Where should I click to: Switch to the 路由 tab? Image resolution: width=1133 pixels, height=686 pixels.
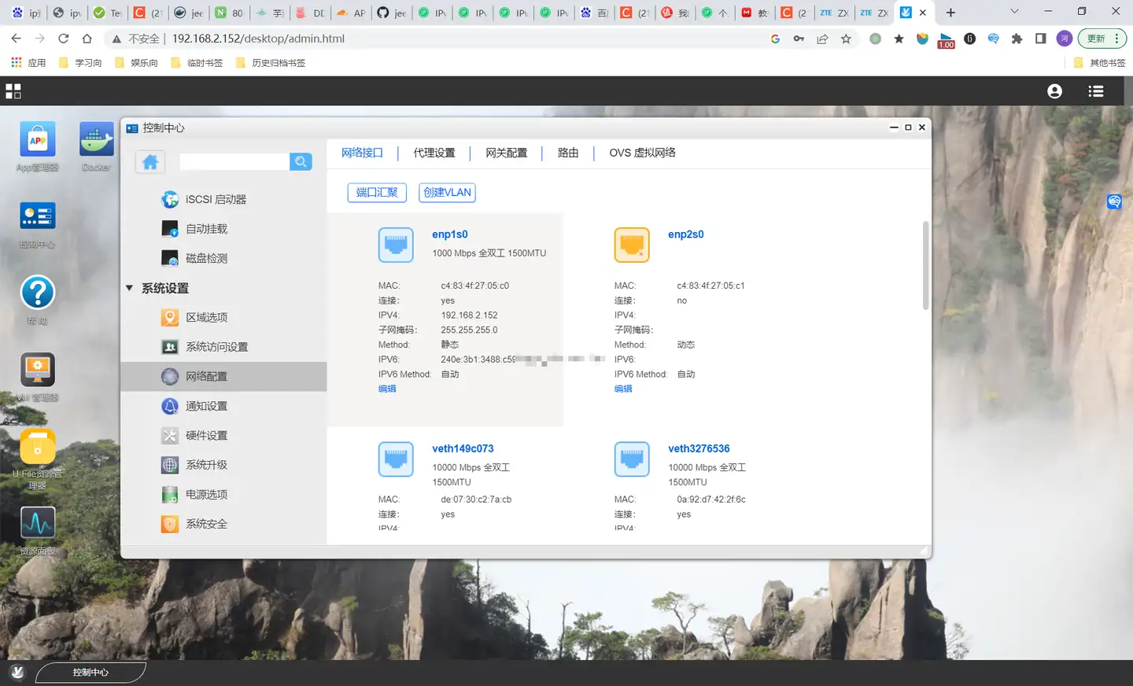568,153
